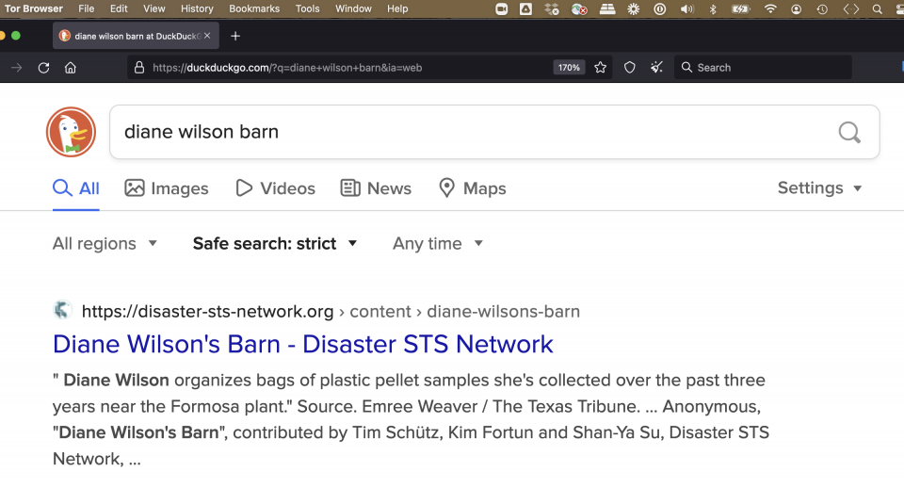Click the DuckDuckGo logo
The width and height of the screenshot is (904, 488).
coord(71,132)
